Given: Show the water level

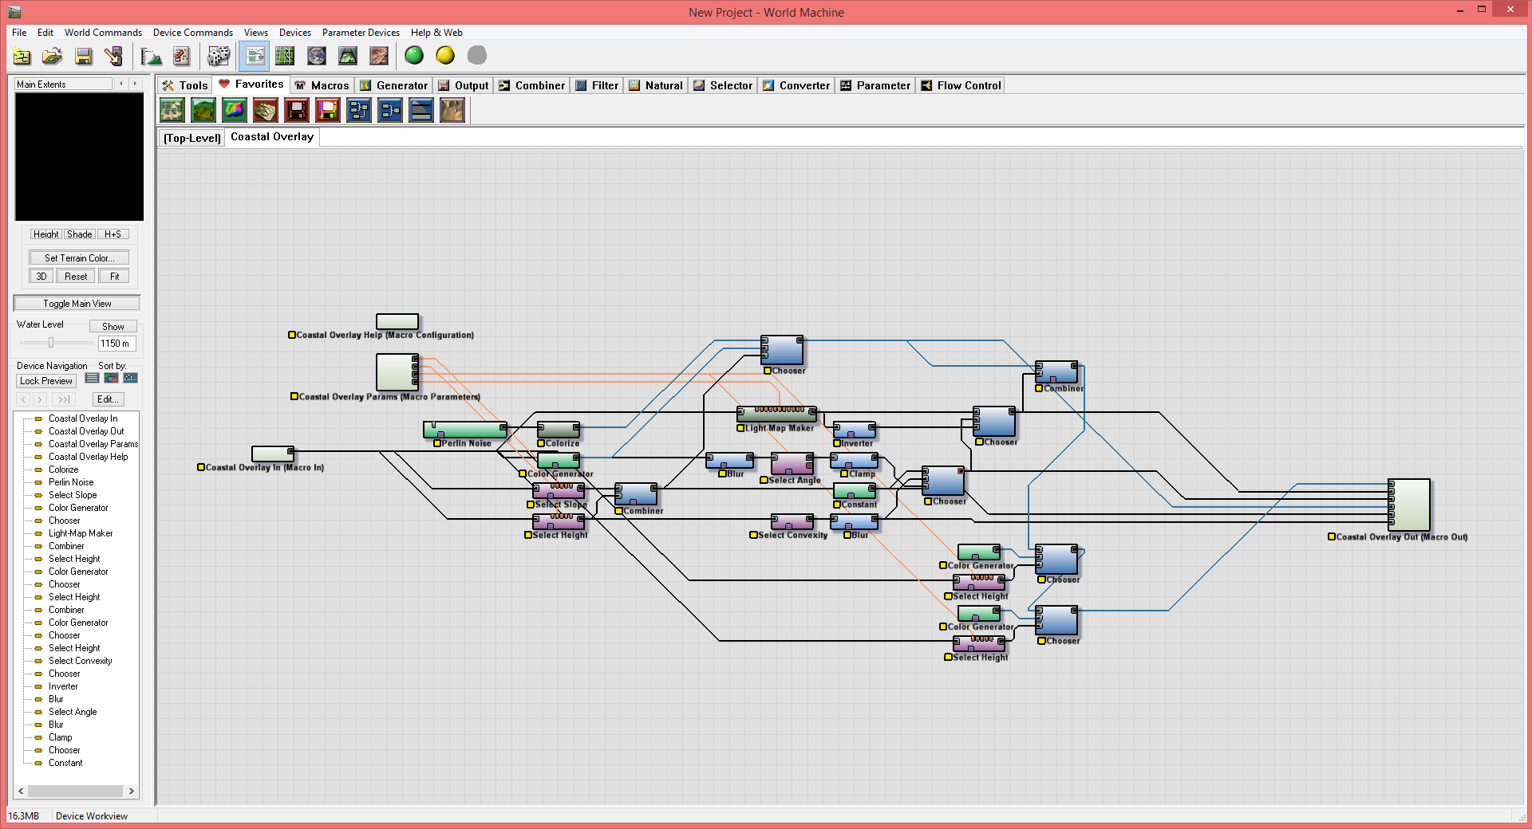Looking at the screenshot, I should tap(113, 326).
